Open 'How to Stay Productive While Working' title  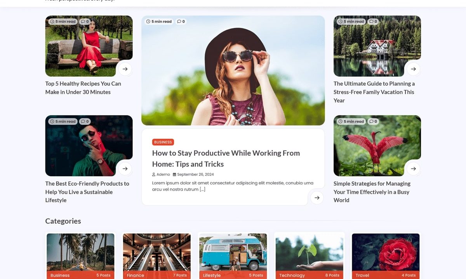click(226, 158)
